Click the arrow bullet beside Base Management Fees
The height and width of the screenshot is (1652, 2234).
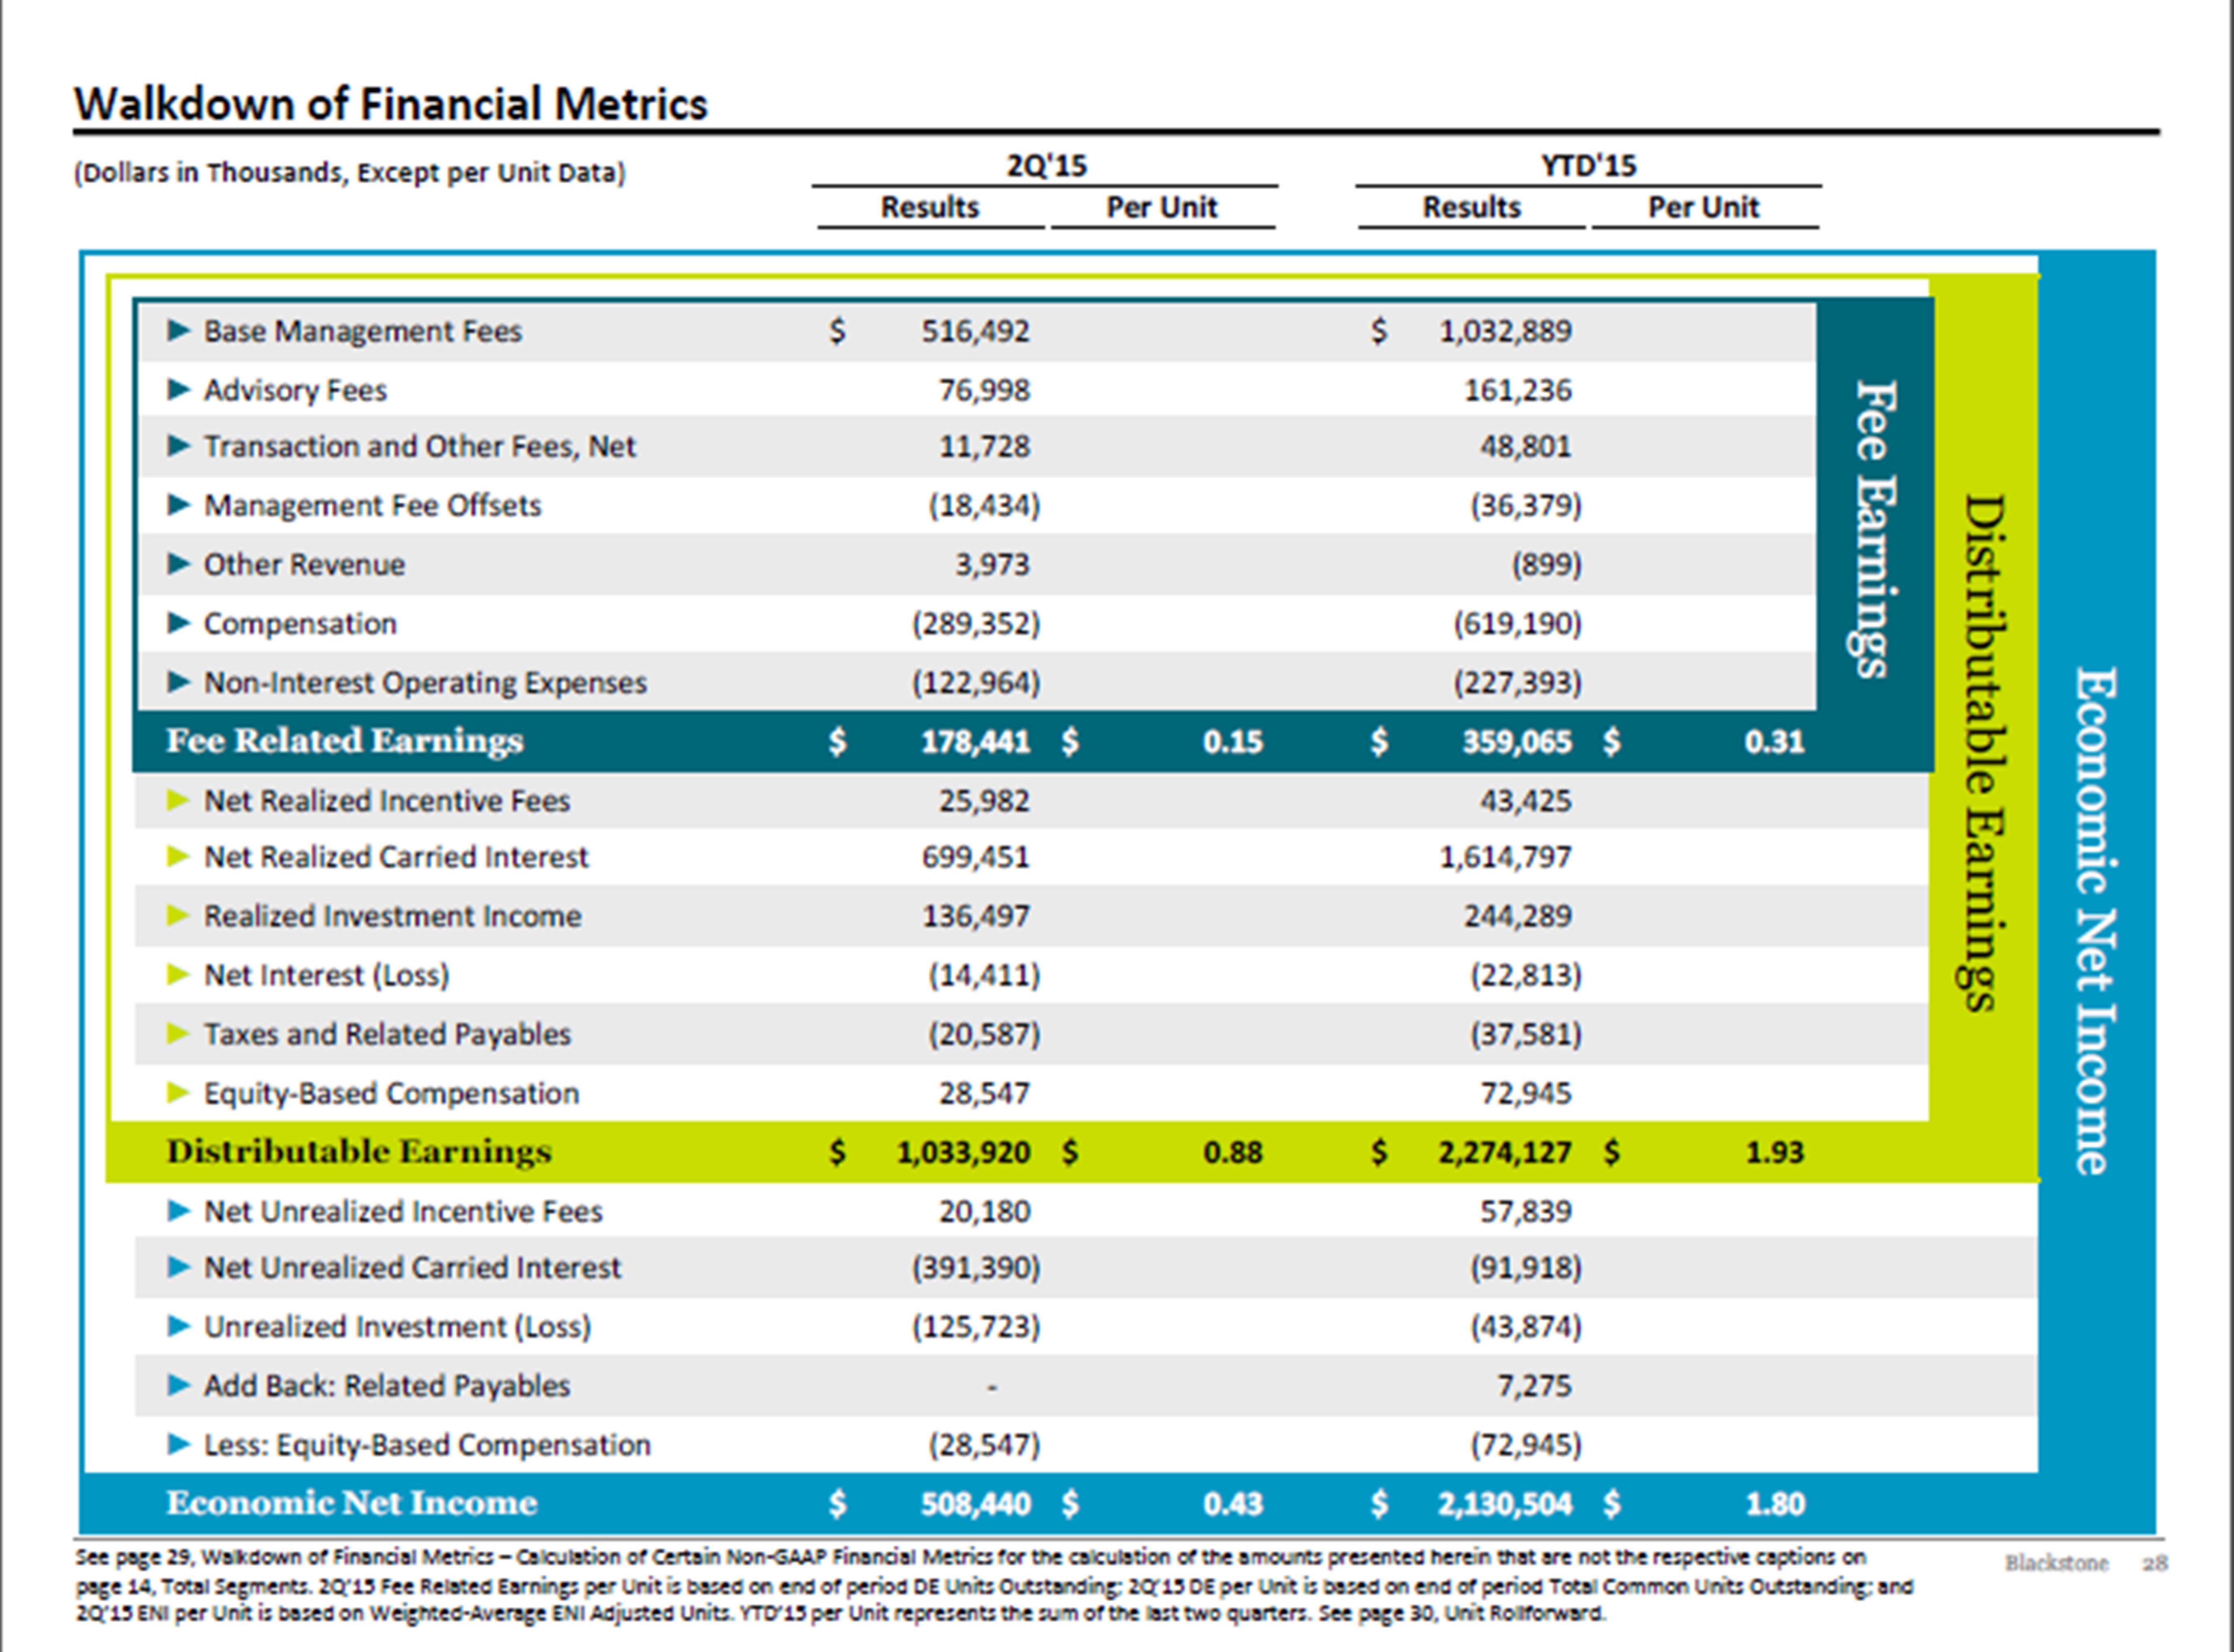179,330
